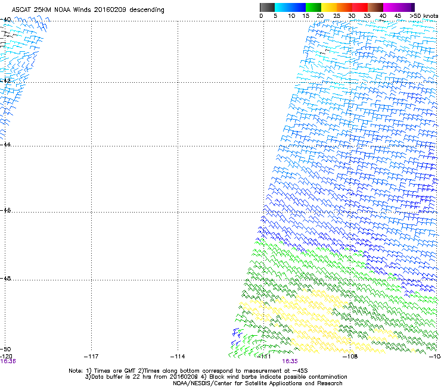Click the '35' label under the color scale
The image size is (441, 387).
pyautogui.click(x=367, y=16)
